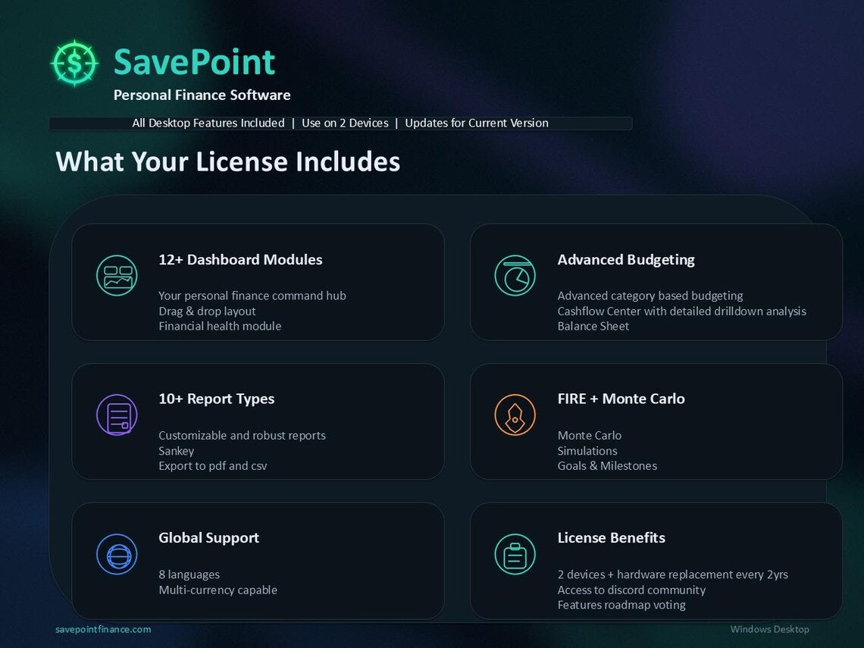864x648 pixels.
Task: Select 'Updates for Current Version' banner segment
Action: click(477, 123)
